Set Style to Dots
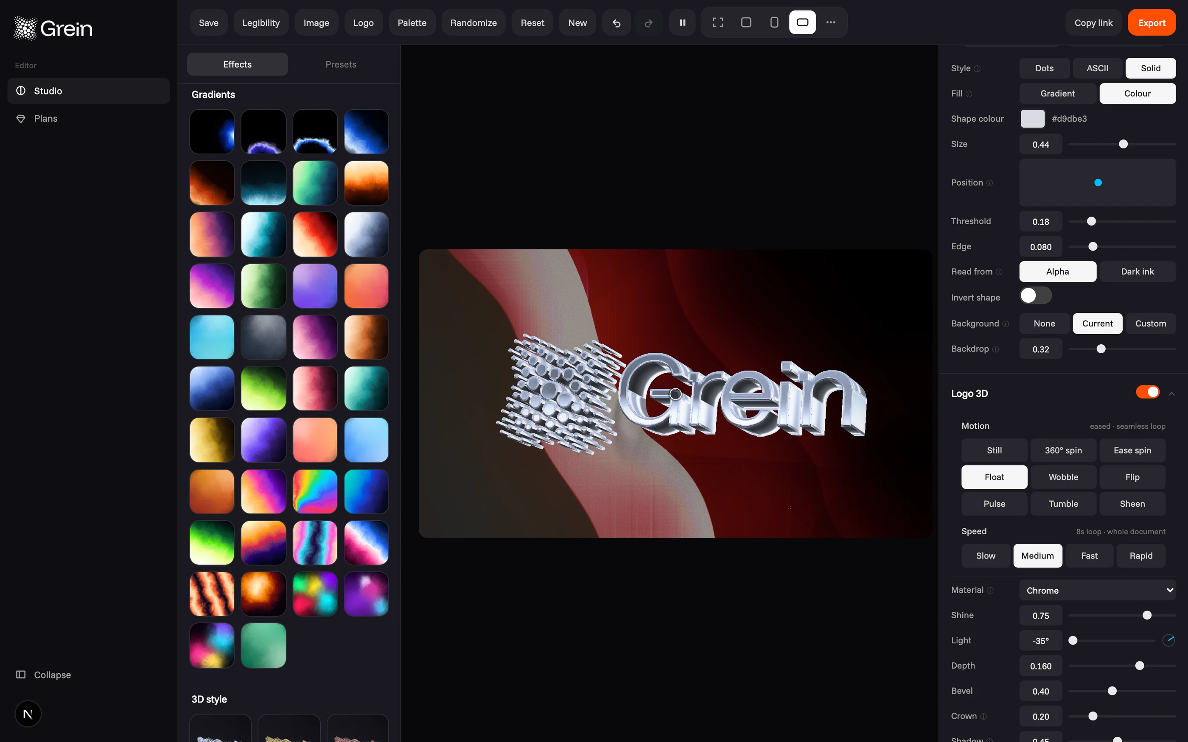 click(1044, 68)
